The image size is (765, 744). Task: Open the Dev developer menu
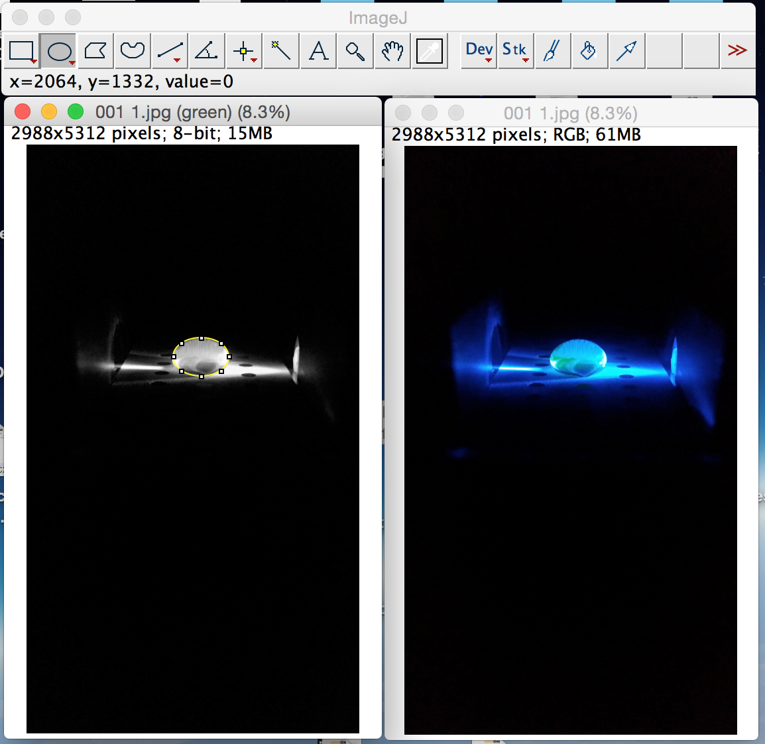coord(479,51)
